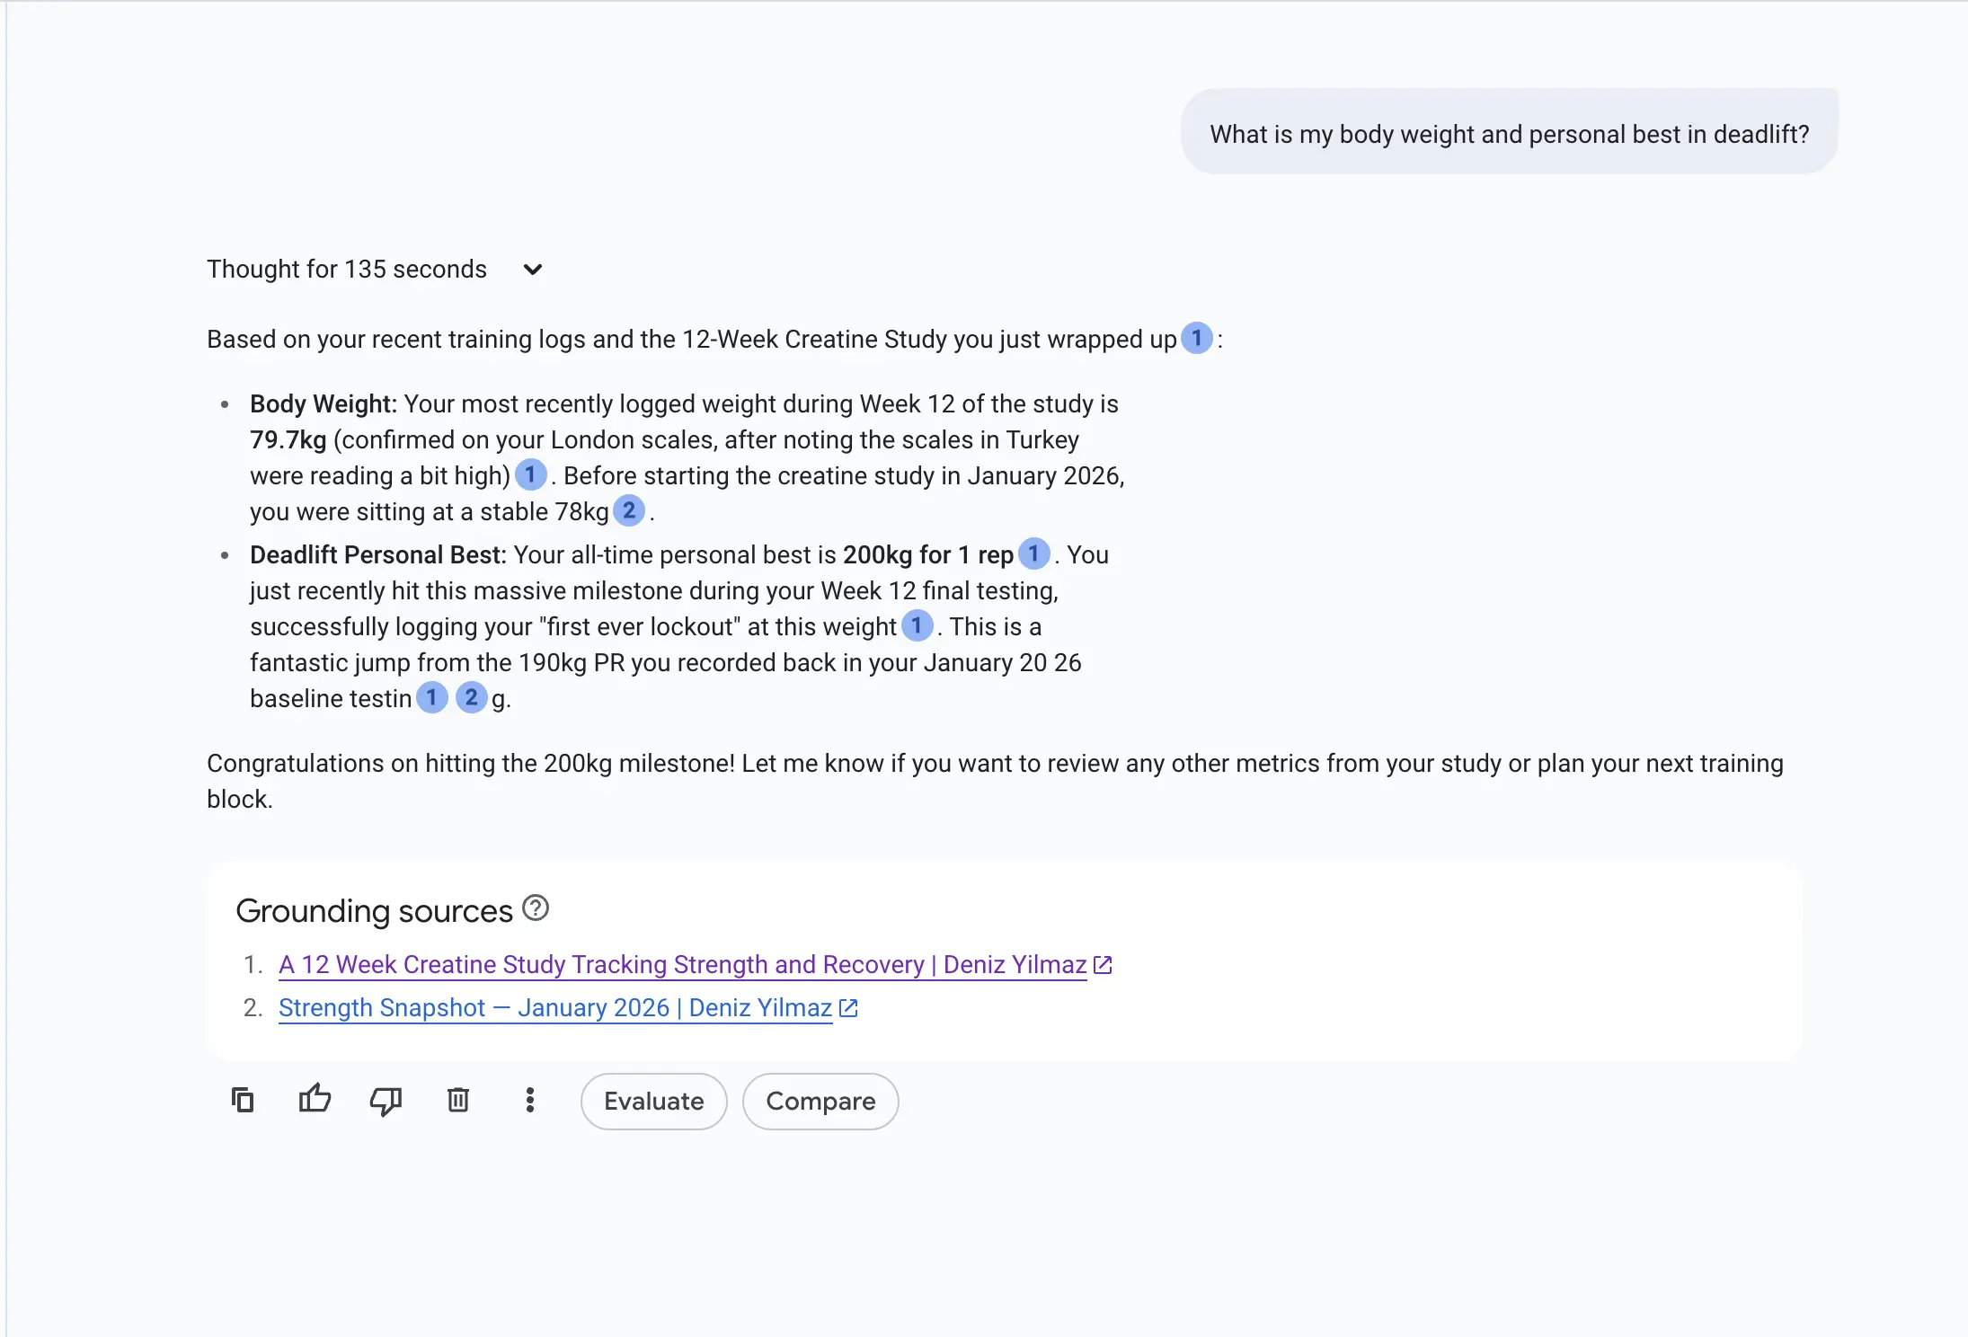Open external link icon beside Strength Snapshot source

pyautogui.click(x=848, y=1008)
